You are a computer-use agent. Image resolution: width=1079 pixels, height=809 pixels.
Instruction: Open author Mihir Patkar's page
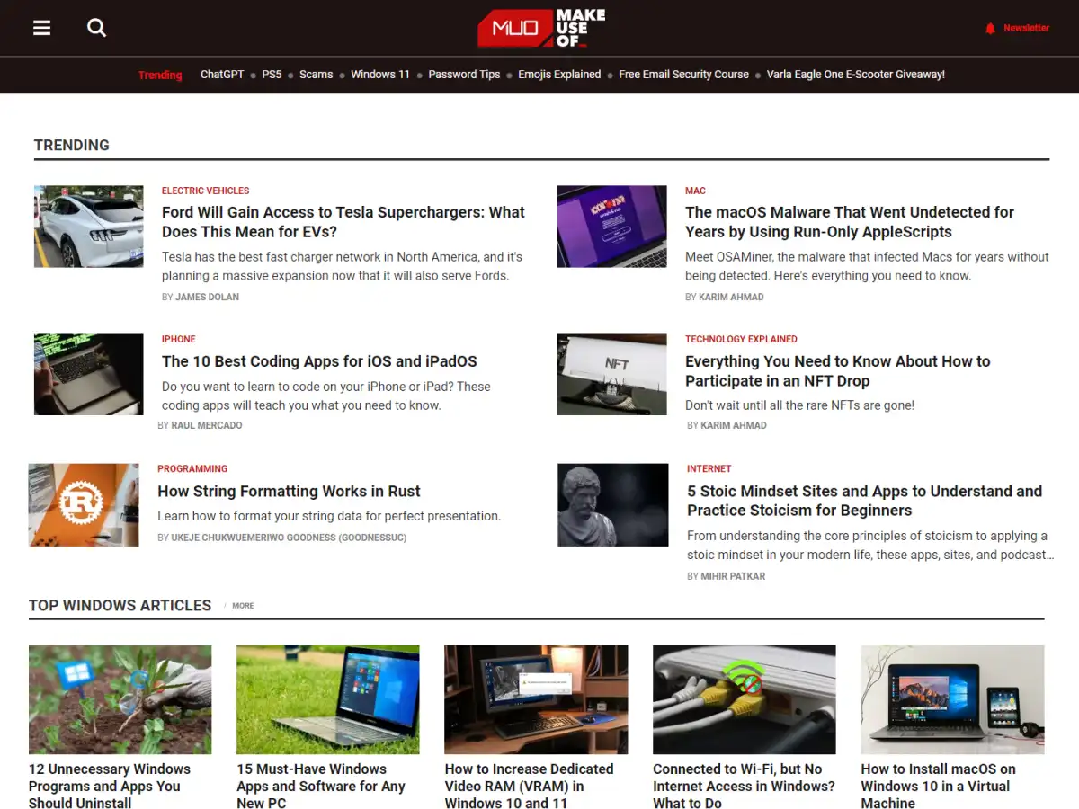click(733, 576)
